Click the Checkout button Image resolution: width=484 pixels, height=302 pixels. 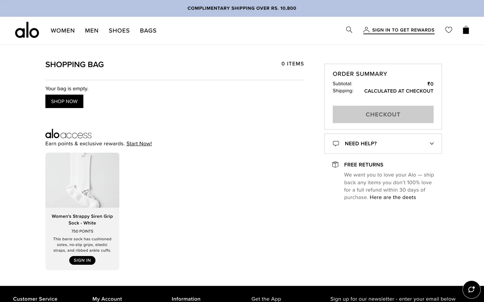(383, 114)
